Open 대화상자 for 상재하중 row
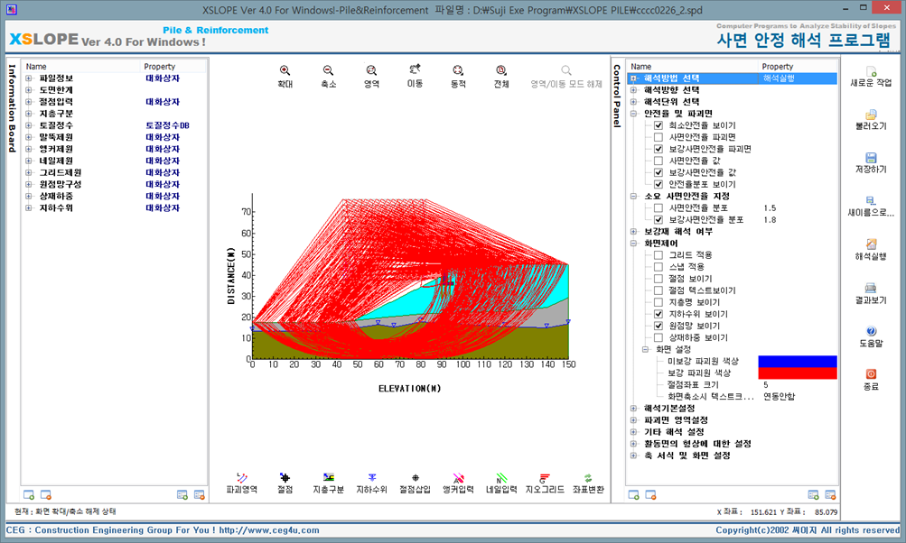 tap(163, 196)
